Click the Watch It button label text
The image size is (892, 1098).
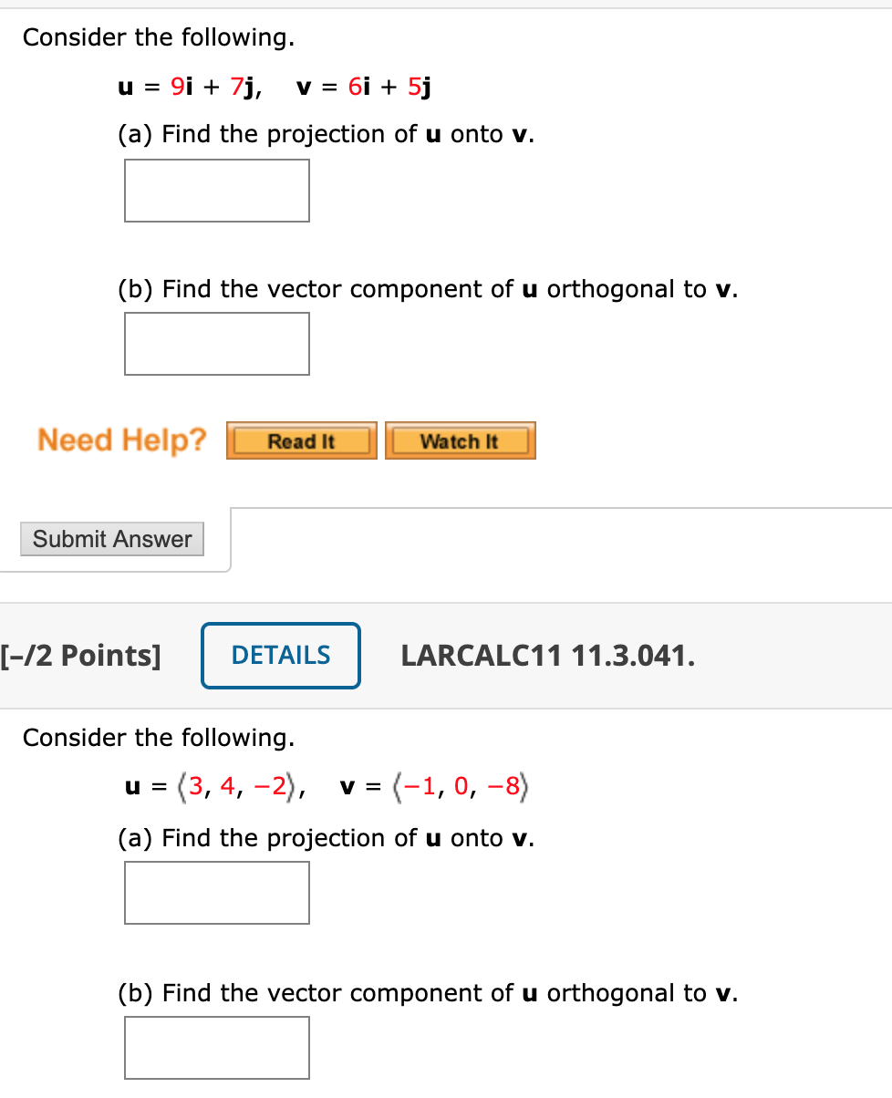coord(460,441)
